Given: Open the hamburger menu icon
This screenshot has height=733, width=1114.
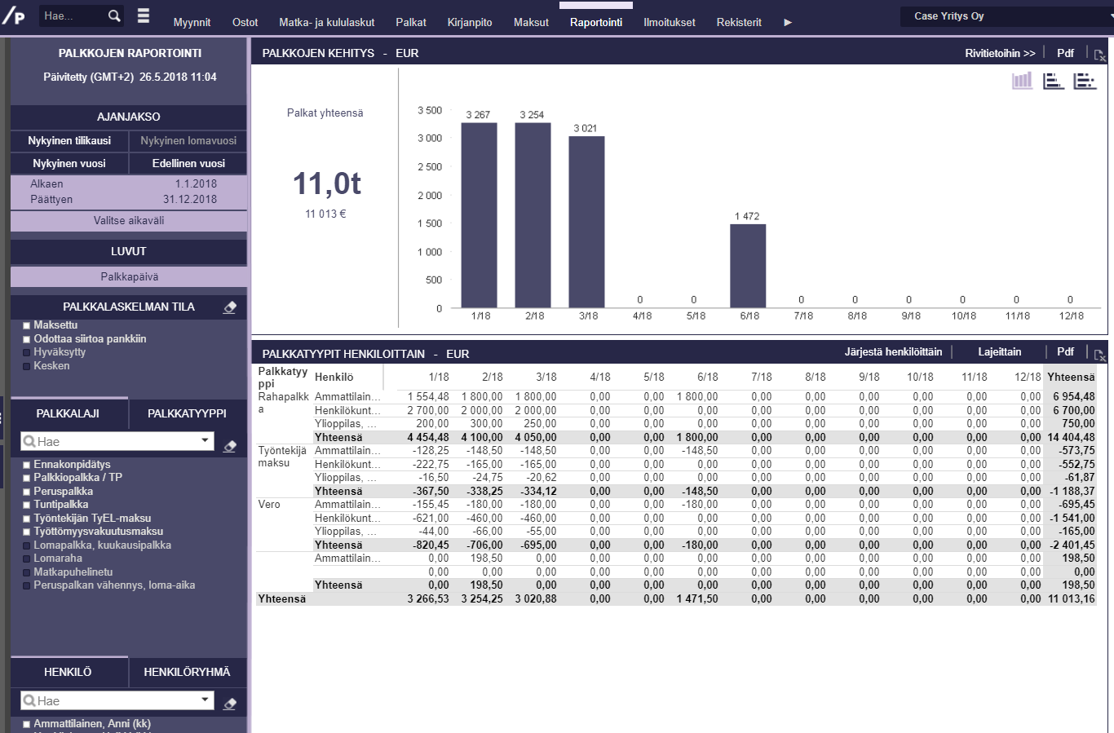Looking at the screenshot, I should tap(144, 15).
